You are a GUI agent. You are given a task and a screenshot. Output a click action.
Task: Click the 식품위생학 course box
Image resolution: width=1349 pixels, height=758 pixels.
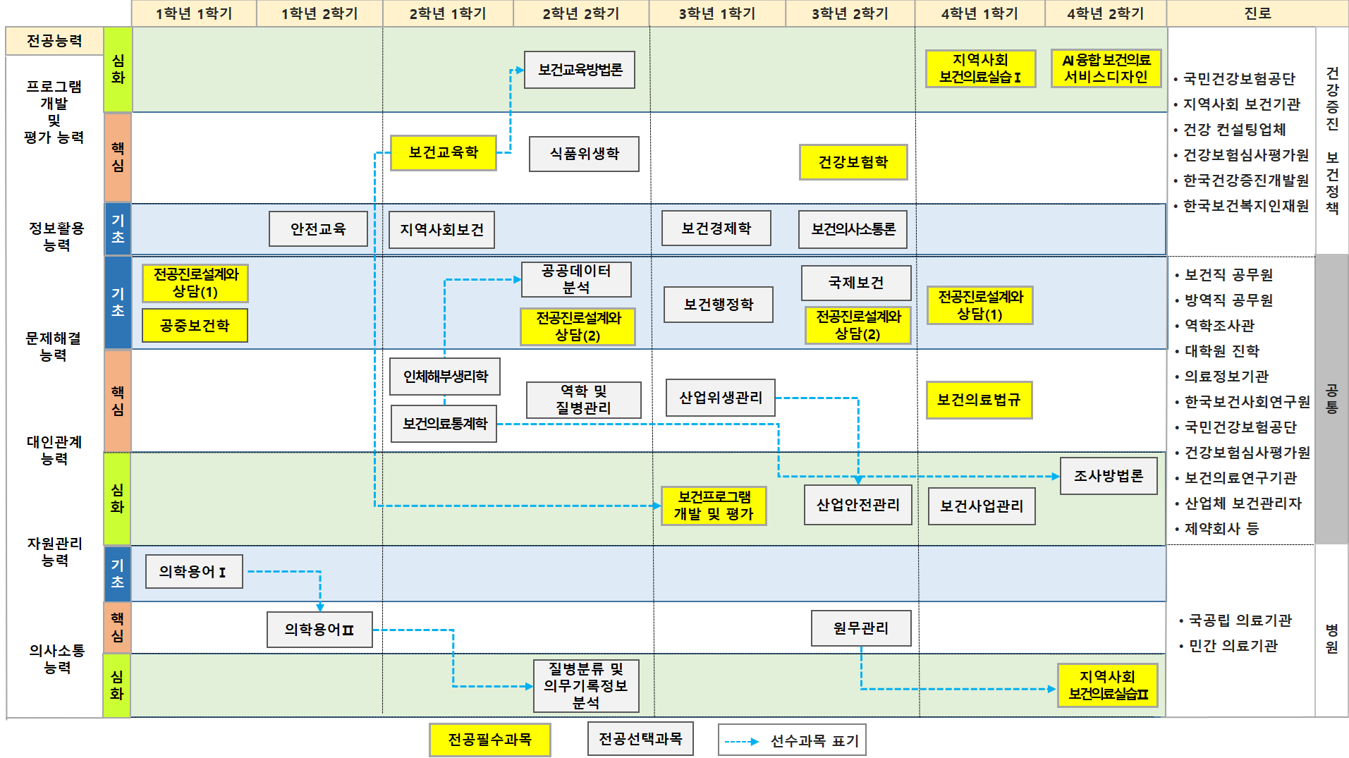pos(584,154)
